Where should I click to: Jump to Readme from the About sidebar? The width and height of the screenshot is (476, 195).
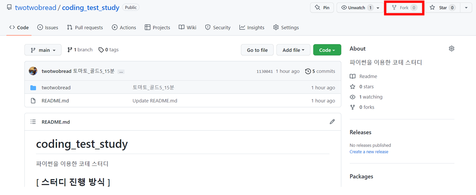[364, 76]
